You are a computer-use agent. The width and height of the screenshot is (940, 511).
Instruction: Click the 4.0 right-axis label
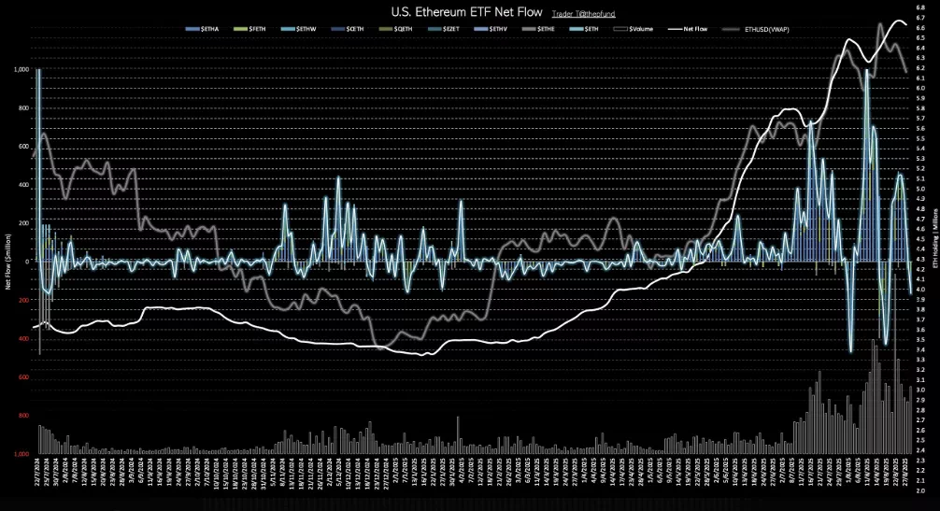click(x=919, y=290)
